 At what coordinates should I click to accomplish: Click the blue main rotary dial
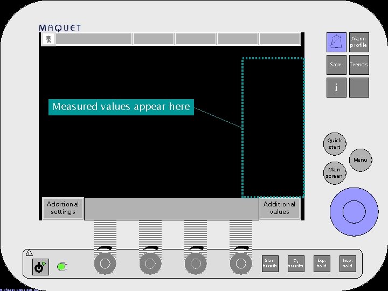(354, 212)
